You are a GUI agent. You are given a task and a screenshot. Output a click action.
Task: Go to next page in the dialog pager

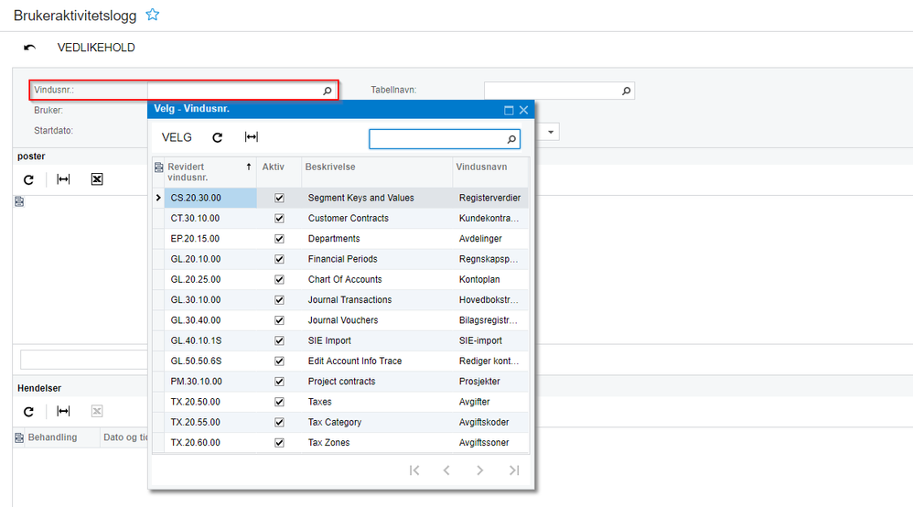(x=479, y=470)
